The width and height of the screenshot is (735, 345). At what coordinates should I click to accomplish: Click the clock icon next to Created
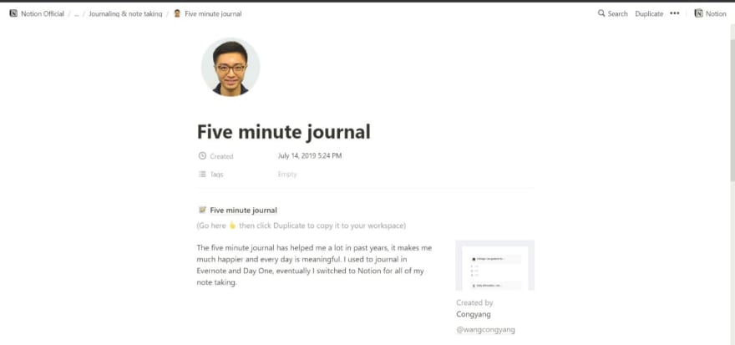point(202,156)
